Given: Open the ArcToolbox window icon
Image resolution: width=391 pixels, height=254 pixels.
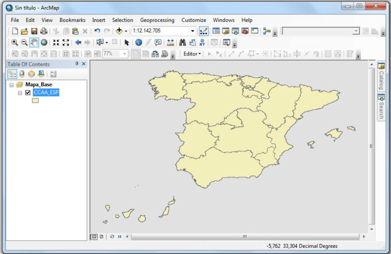Looking at the screenshot, I should click(245, 31).
